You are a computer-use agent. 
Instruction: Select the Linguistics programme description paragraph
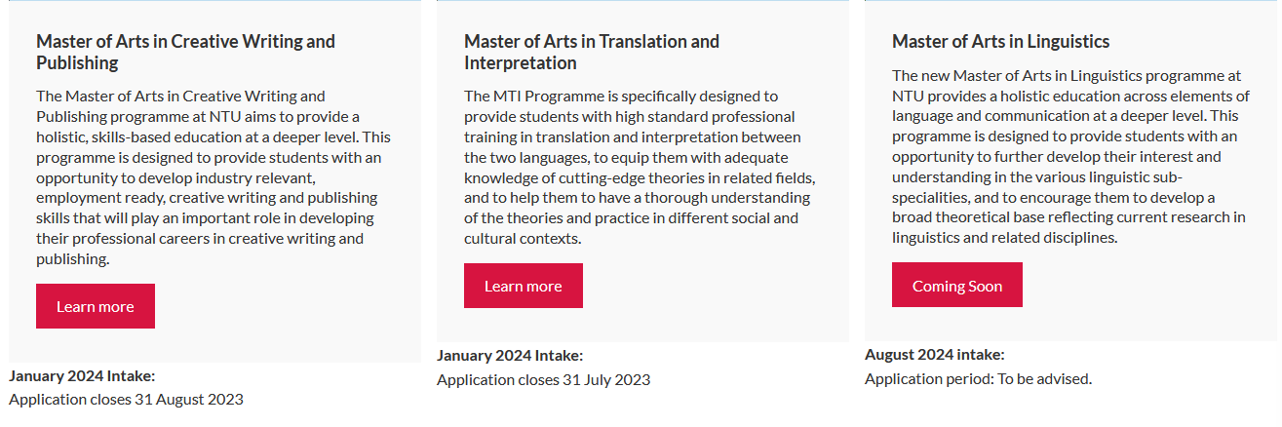click(x=1071, y=156)
